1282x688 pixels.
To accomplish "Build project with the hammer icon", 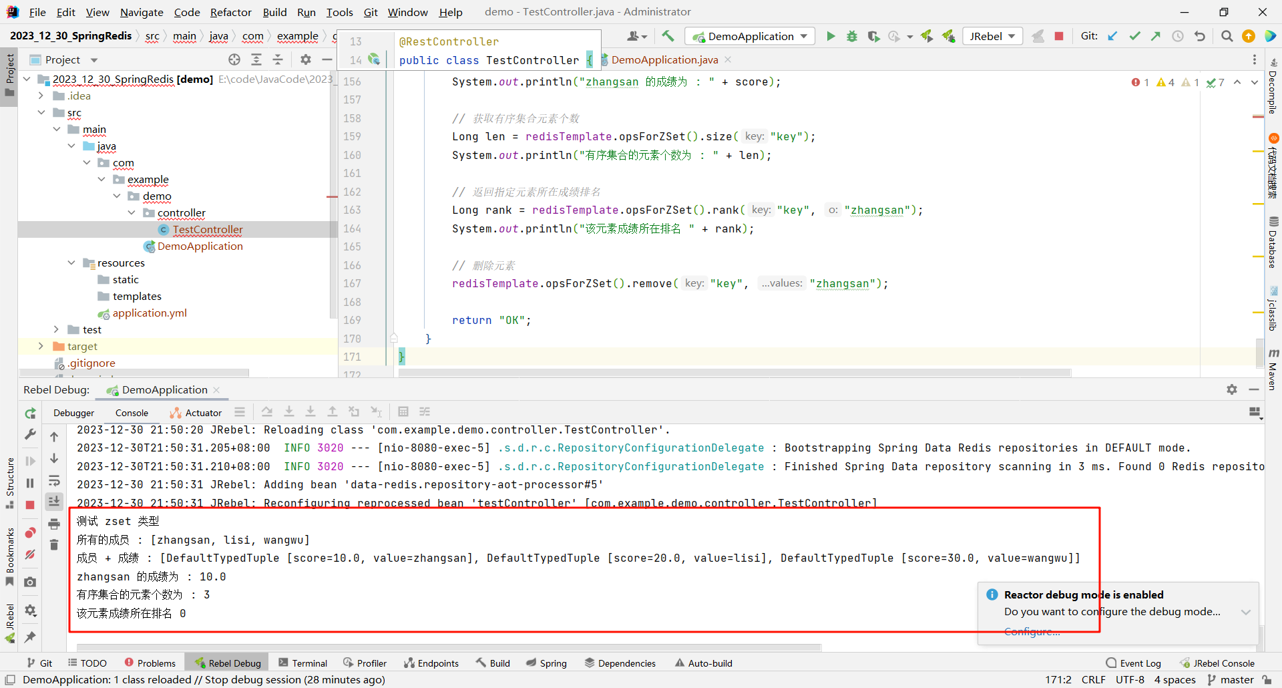I will 668,36.
